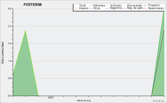Select the Discusiones legend entry

tap(132, 5)
